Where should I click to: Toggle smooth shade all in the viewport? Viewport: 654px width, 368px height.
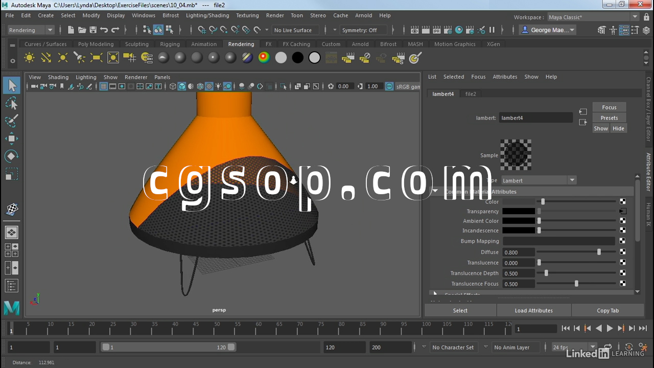tap(182, 86)
